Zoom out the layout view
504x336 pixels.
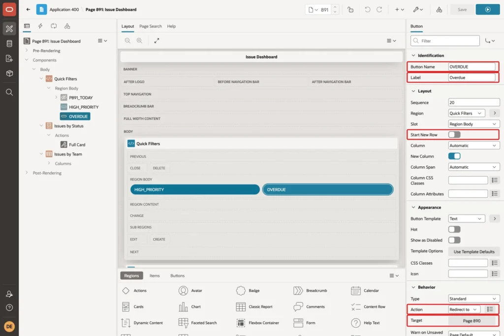pos(127,40)
